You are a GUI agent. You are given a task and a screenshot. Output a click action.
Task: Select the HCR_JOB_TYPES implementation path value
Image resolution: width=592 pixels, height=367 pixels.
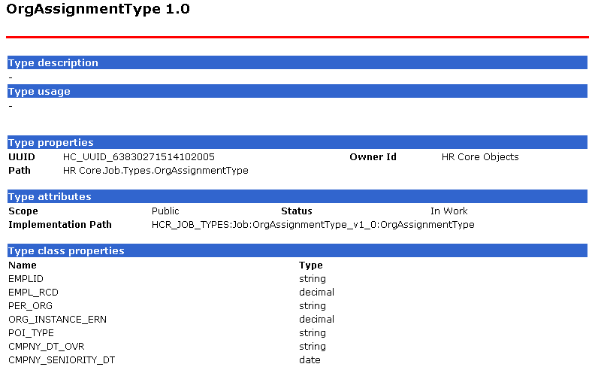tap(313, 225)
